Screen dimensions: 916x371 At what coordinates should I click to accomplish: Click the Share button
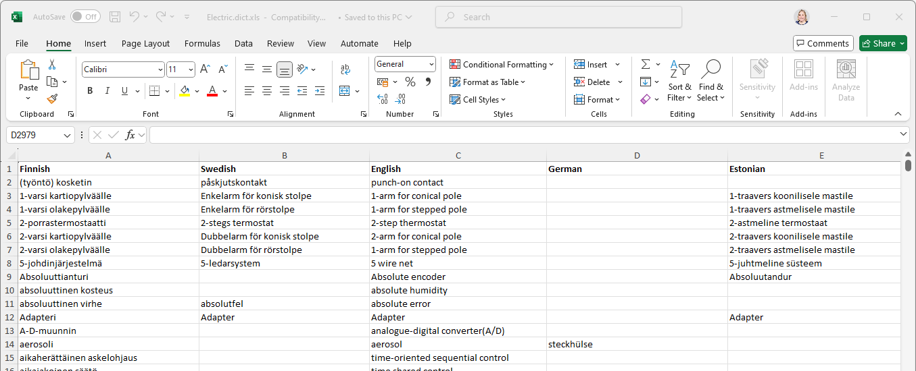(x=883, y=43)
